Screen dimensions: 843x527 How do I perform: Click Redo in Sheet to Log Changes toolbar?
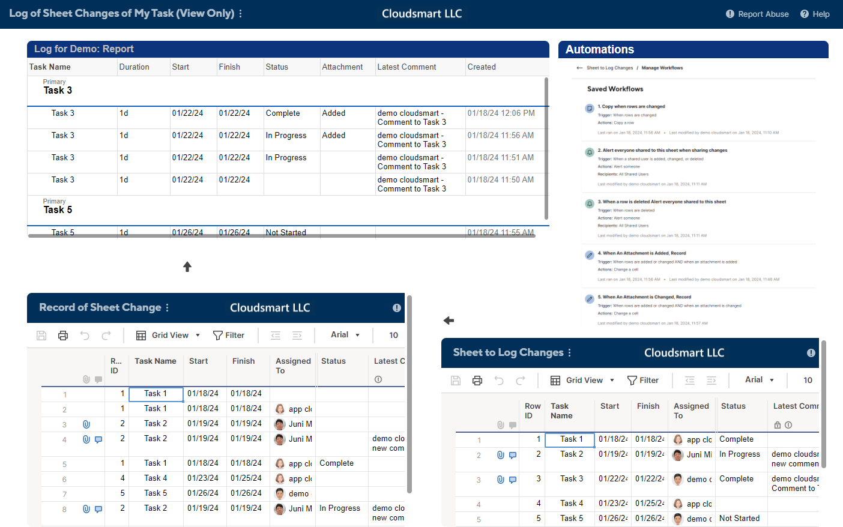coord(521,381)
